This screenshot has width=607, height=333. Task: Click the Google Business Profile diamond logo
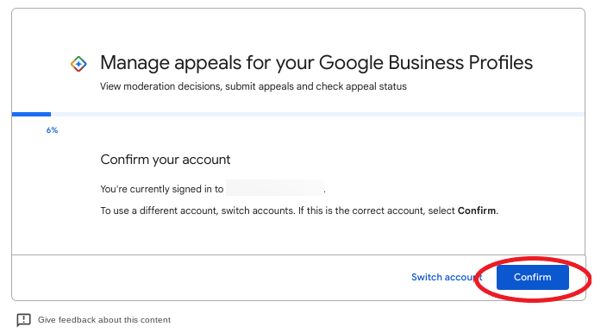pos(78,64)
